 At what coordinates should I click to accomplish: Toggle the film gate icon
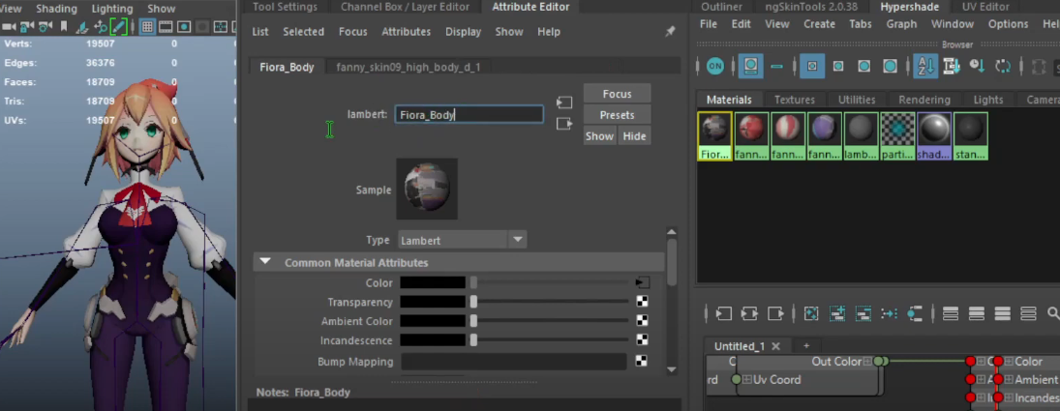click(x=166, y=27)
